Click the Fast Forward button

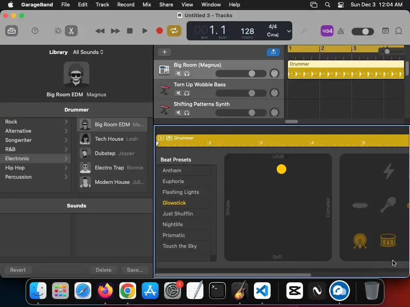[115, 31]
